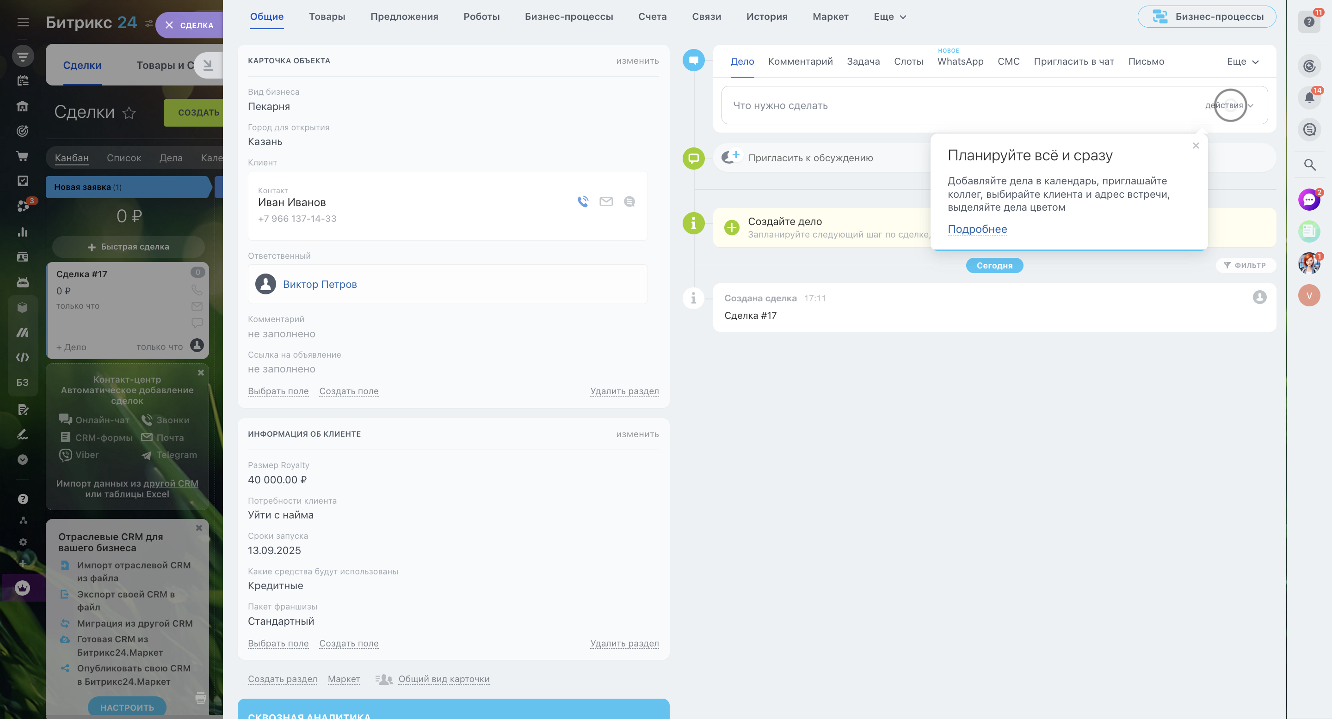Image resolution: width=1332 pixels, height=719 pixels.
Task: Switch to the Товары tab
Action: coord(327,17)
